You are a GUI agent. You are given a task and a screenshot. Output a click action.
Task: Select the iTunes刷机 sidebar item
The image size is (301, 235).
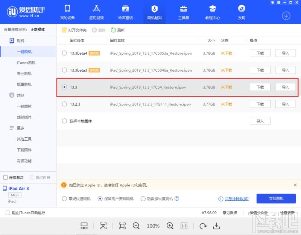(x=26, y=63)
